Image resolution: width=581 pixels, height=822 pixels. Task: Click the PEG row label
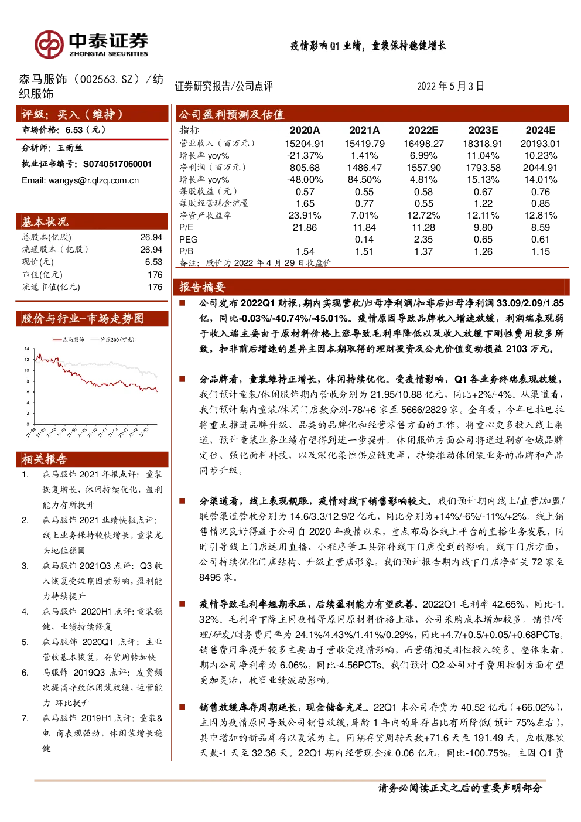[x=189, y=240]
